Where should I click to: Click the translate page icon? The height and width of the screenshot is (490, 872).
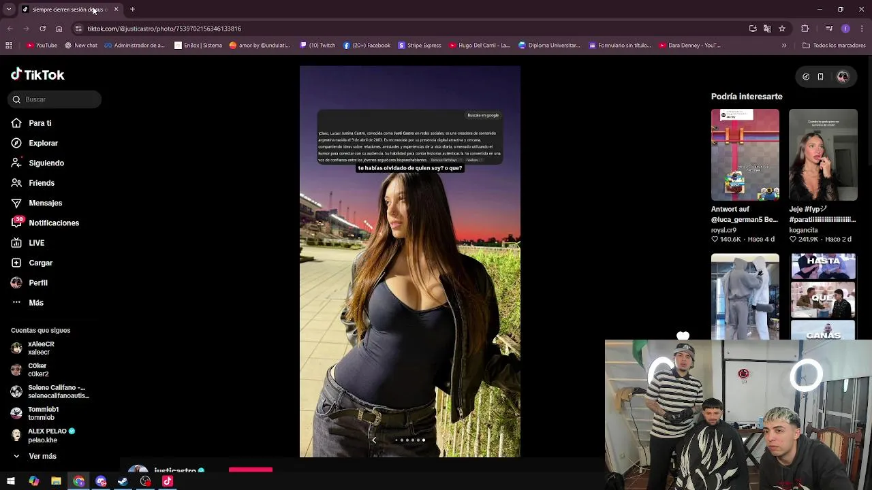coord(767,29)
